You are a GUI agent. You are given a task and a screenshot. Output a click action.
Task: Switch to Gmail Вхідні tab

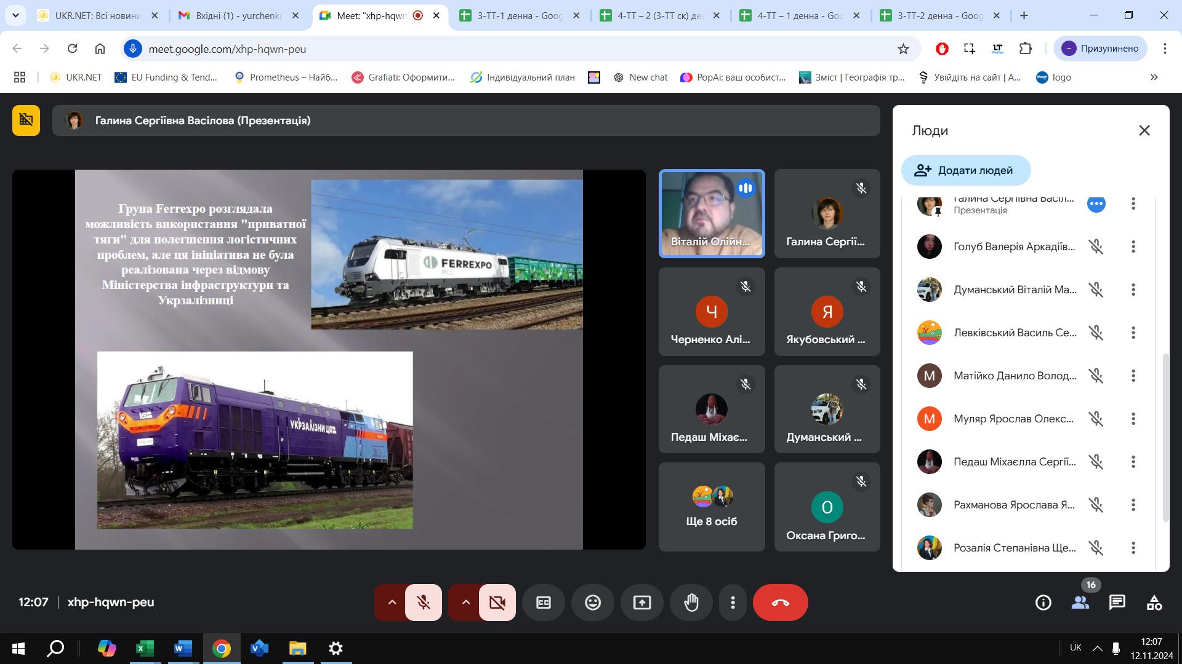point(239,15)
